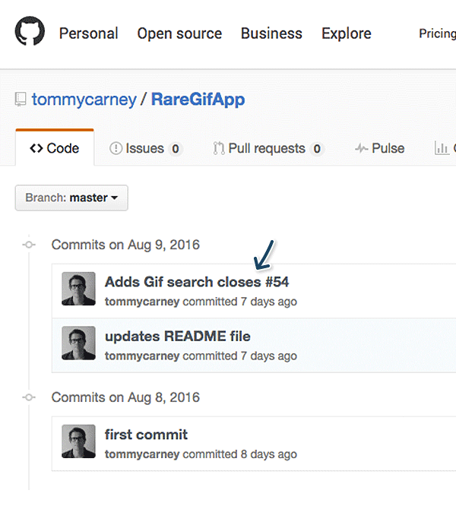456x506 pixels.
Task: Click the Aug 8 commit timeline marker
Action: pos(29,397)
